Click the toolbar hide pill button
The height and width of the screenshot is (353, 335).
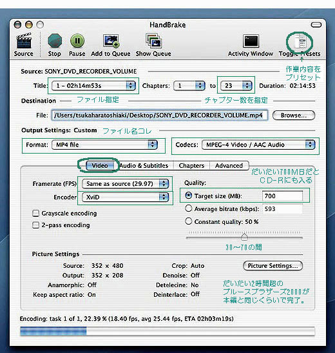[316, 25]
